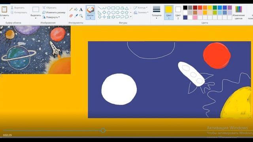
Task: Pick the lime green color swatch
Action: 215,12
